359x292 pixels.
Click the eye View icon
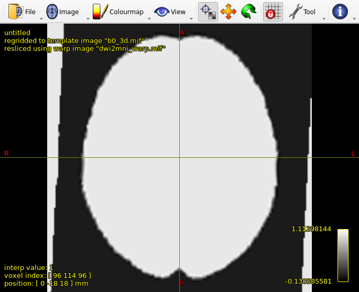point(162,12)
